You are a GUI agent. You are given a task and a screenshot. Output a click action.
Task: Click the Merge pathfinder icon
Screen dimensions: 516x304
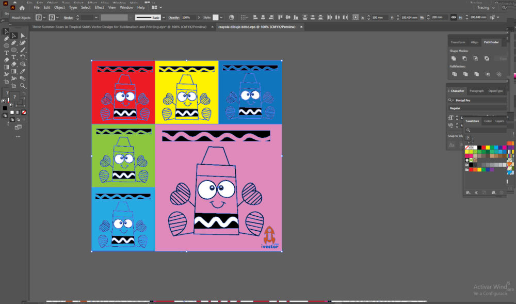click(x=476, y=74)
